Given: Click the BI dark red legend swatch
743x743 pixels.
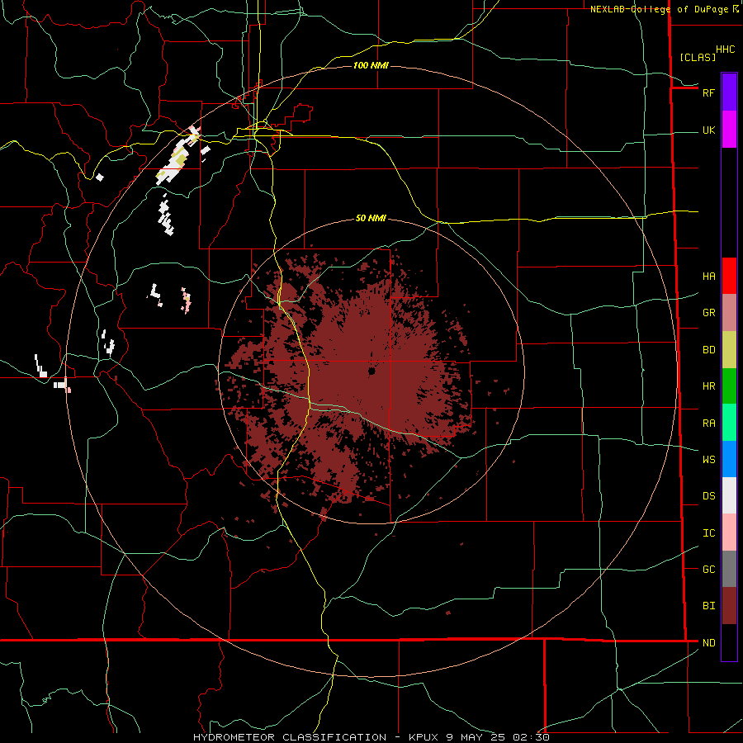Looking at the screenshot, I should coord(729,606).
